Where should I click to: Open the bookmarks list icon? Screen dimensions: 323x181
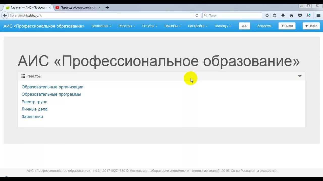(275, 15)
